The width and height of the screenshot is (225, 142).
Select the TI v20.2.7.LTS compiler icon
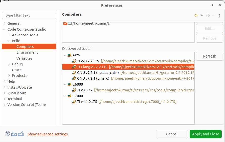click(x=74, y=61)
